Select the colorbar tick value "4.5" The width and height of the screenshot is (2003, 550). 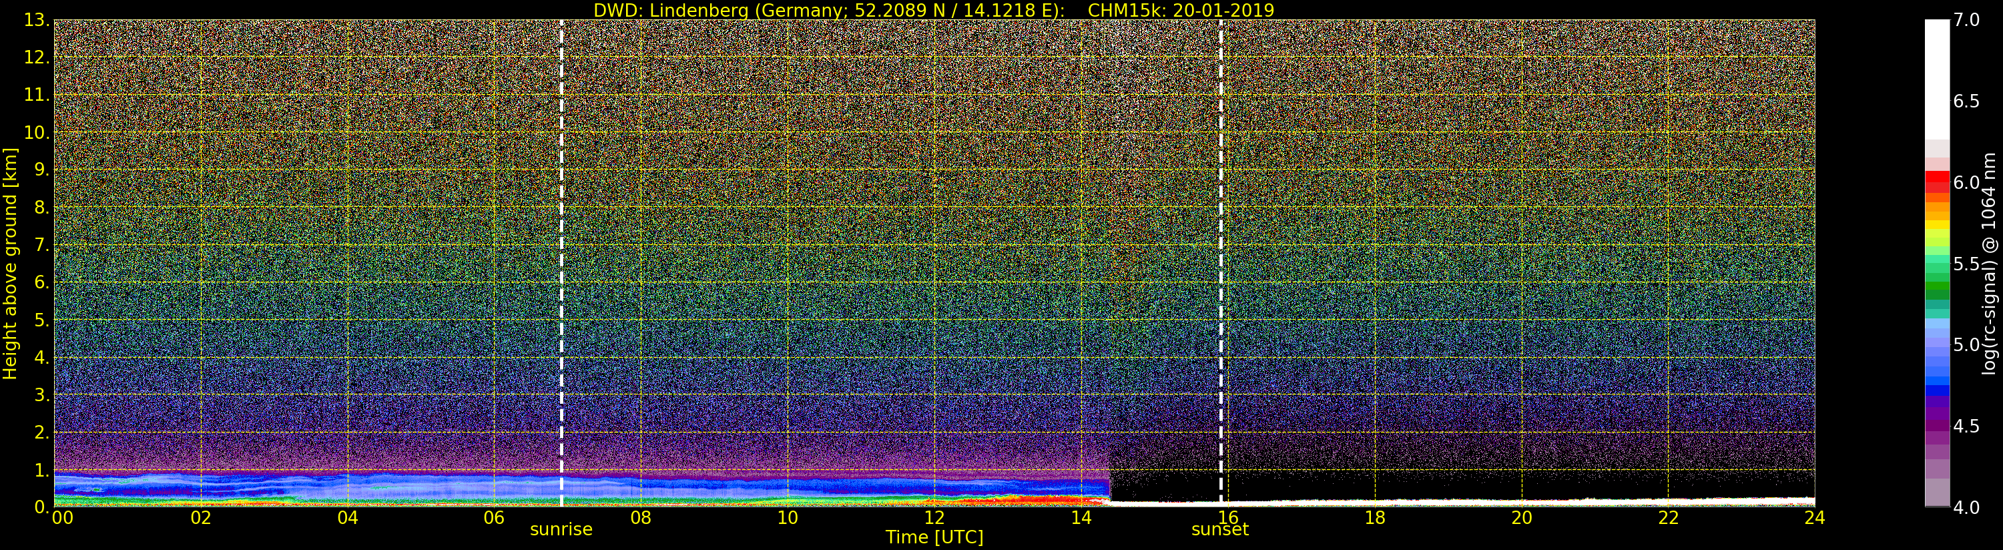[1966, 427]
